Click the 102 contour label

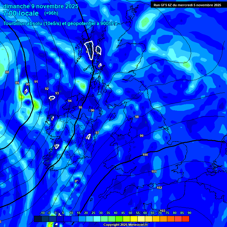click(x=159, y=188)
